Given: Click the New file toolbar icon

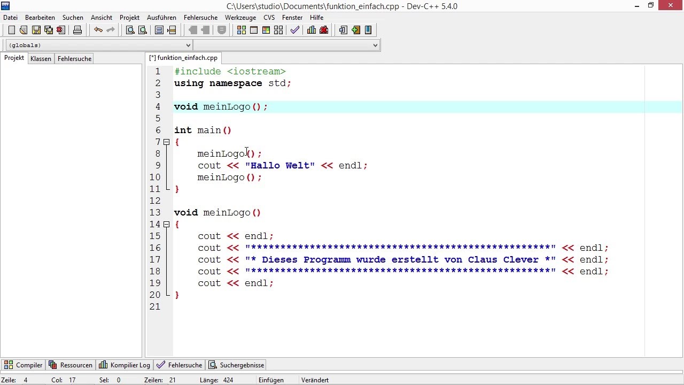Looking at the screenshot, I should coord(11,30).
